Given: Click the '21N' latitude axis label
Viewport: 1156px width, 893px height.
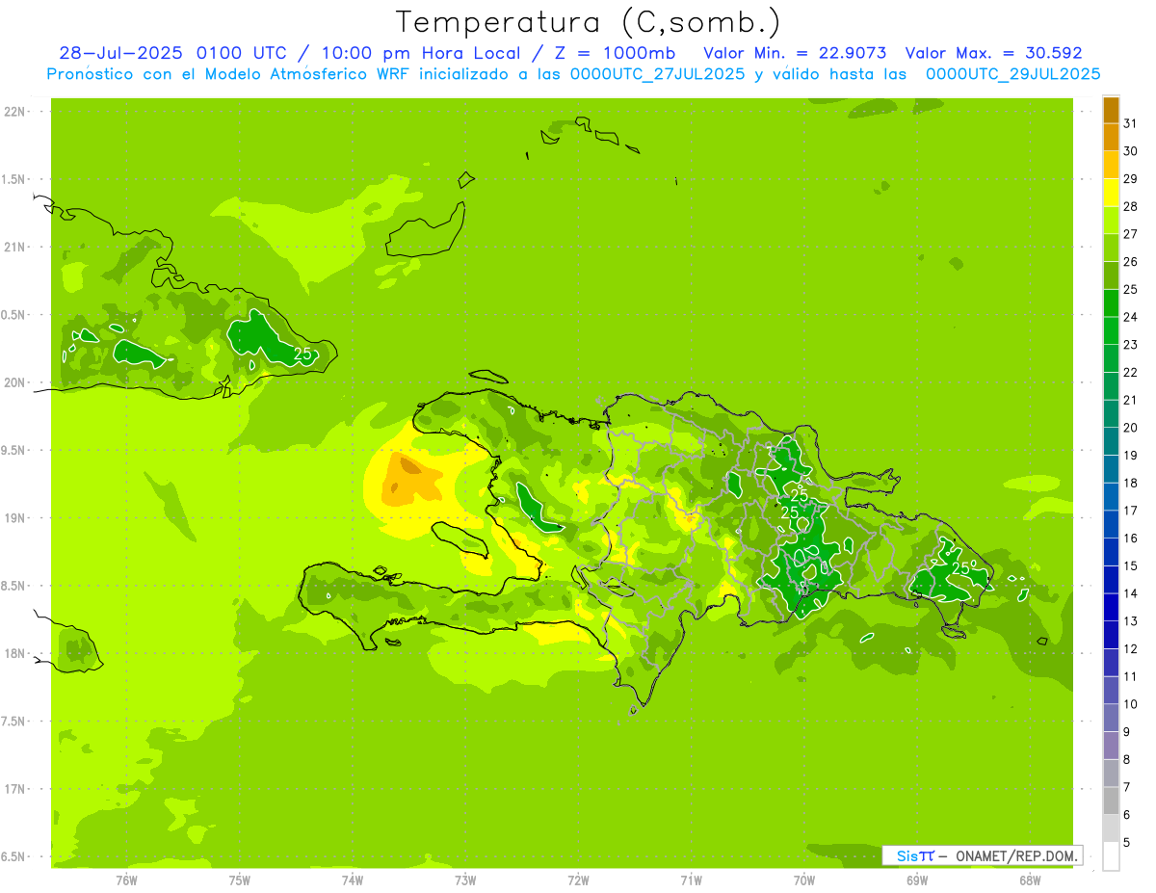Looking at the screenshot, I should [x=14, y=247].
